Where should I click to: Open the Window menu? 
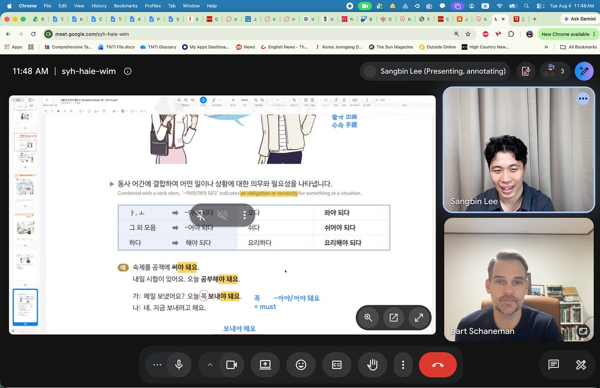[x=191, y=6]
